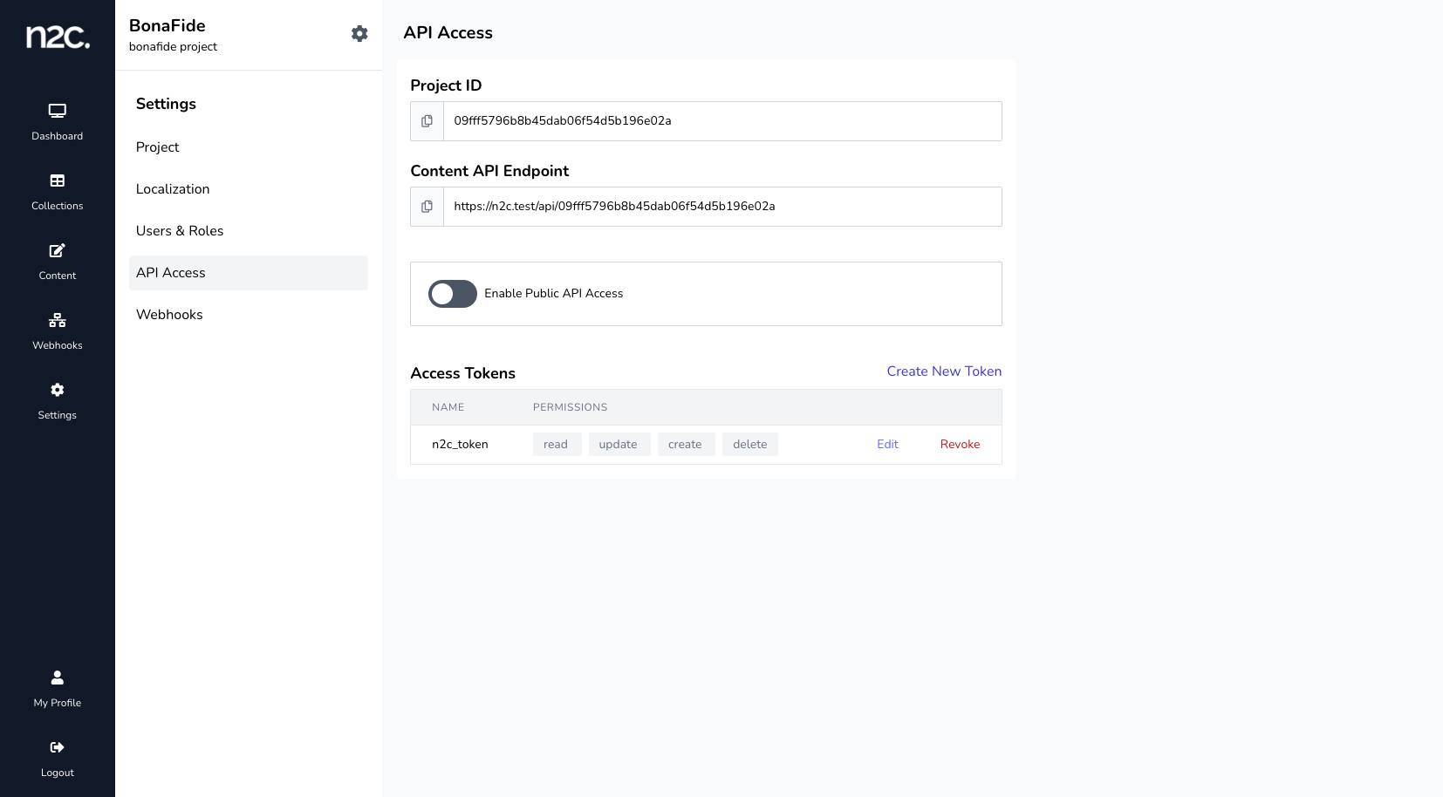Click the Create New Token link
The width and height of the screenshot is (1443, 797).
[944, 371]
